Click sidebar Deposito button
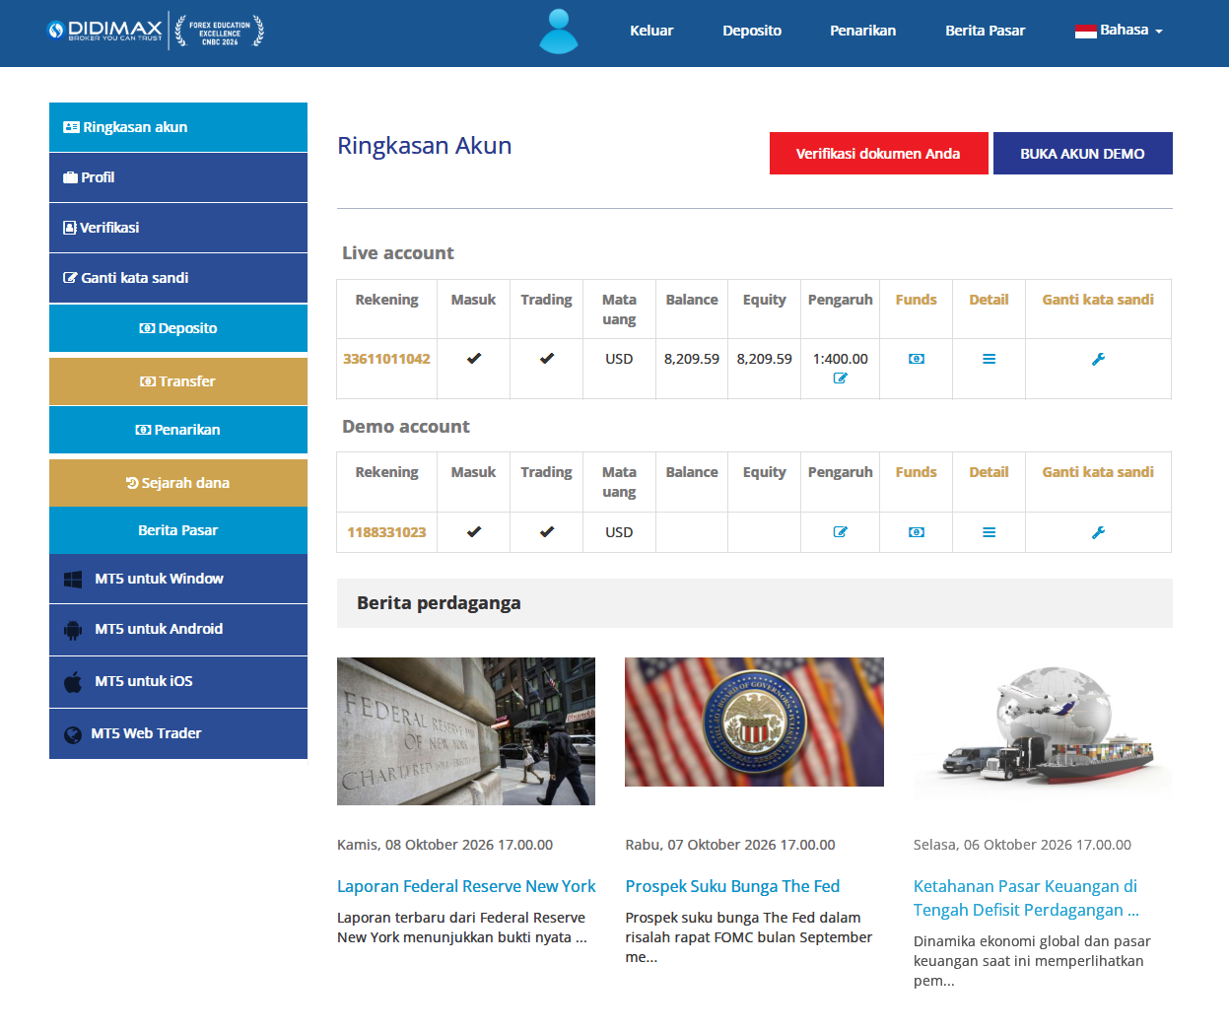Screen dimensions: 1229x1032 (178, 328)
